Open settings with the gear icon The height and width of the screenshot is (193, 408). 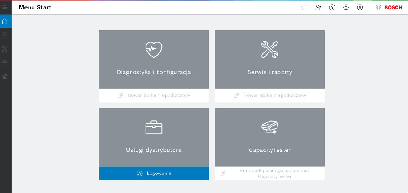tap(346, 7)
